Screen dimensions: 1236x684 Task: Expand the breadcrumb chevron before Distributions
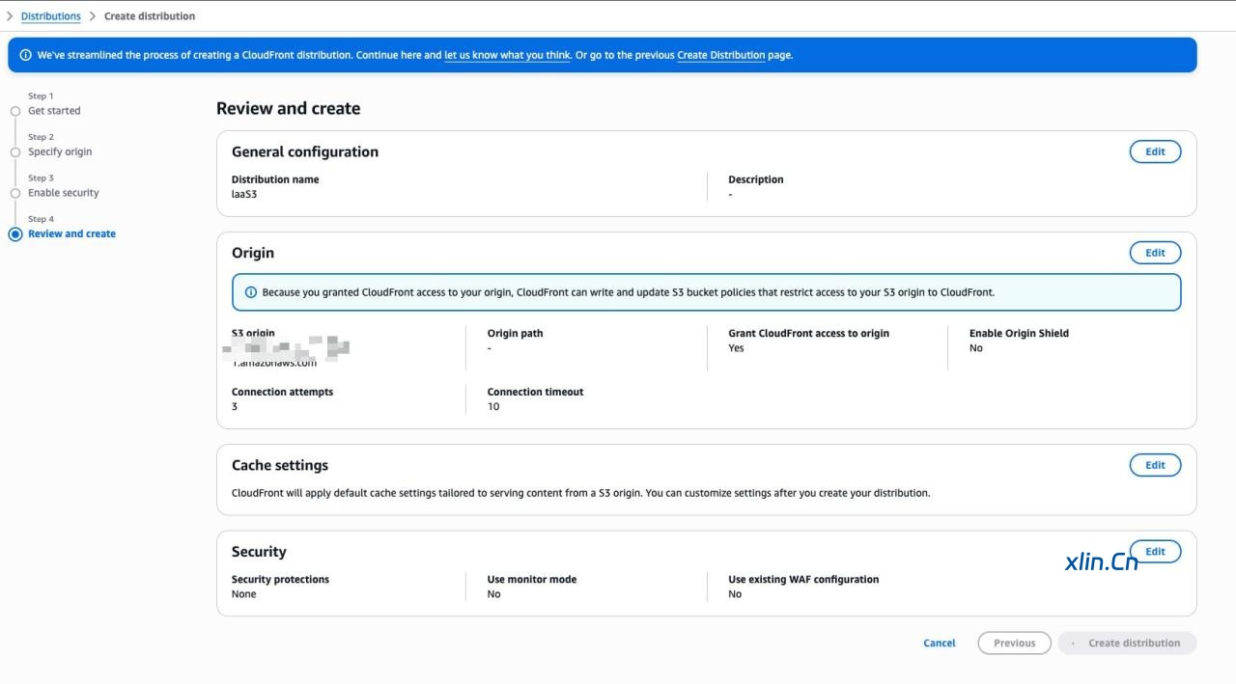(10, 16)
